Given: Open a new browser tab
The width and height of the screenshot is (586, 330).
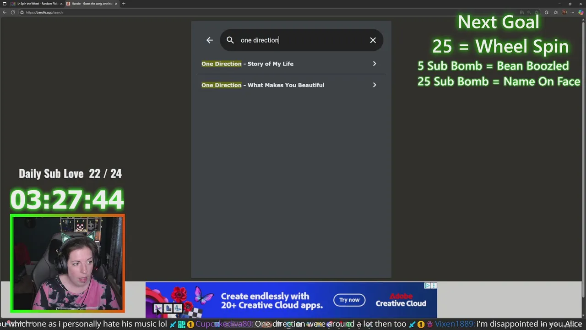Looking at the screenshot, I should click(x=124, y=4).
